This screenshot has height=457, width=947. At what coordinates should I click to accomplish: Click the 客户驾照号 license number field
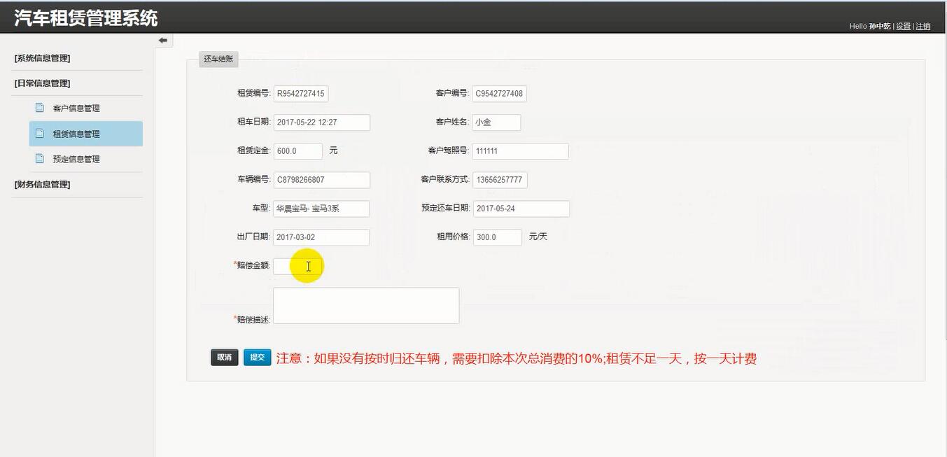point(519,150)
